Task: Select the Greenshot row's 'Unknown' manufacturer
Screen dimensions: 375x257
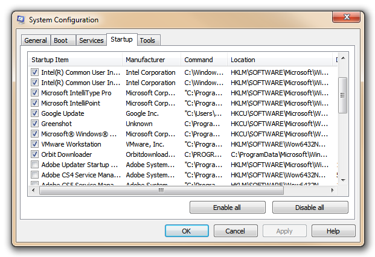Action: pos(139,124)
